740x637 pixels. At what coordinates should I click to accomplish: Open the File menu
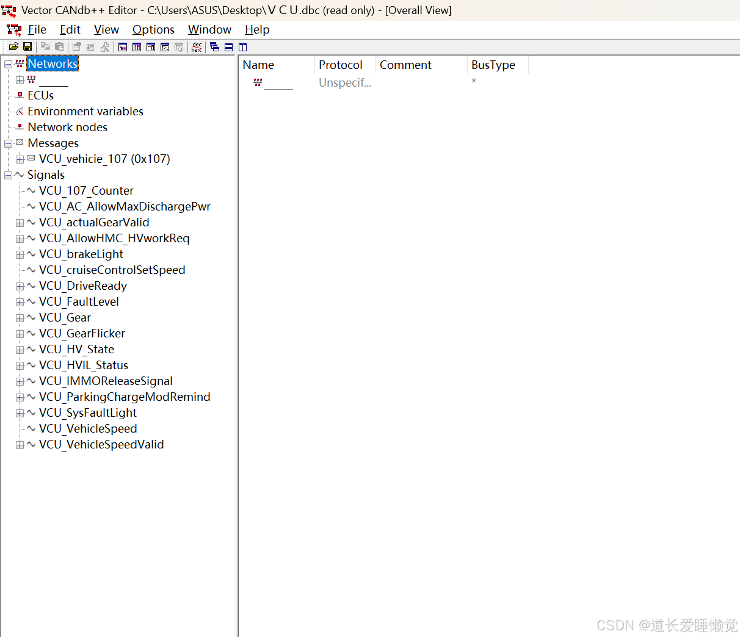click(37, 29)
